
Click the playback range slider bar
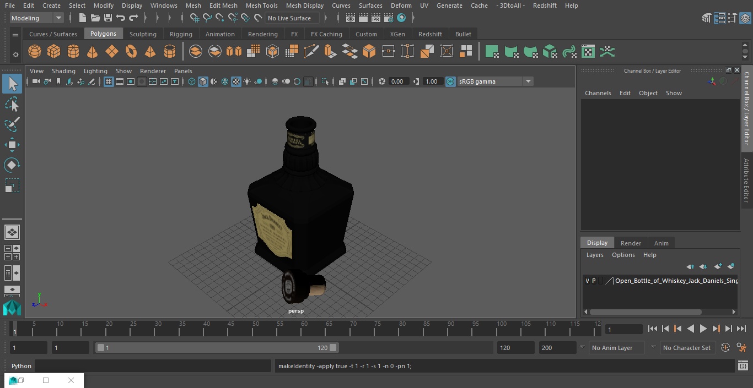click(217, 348)
